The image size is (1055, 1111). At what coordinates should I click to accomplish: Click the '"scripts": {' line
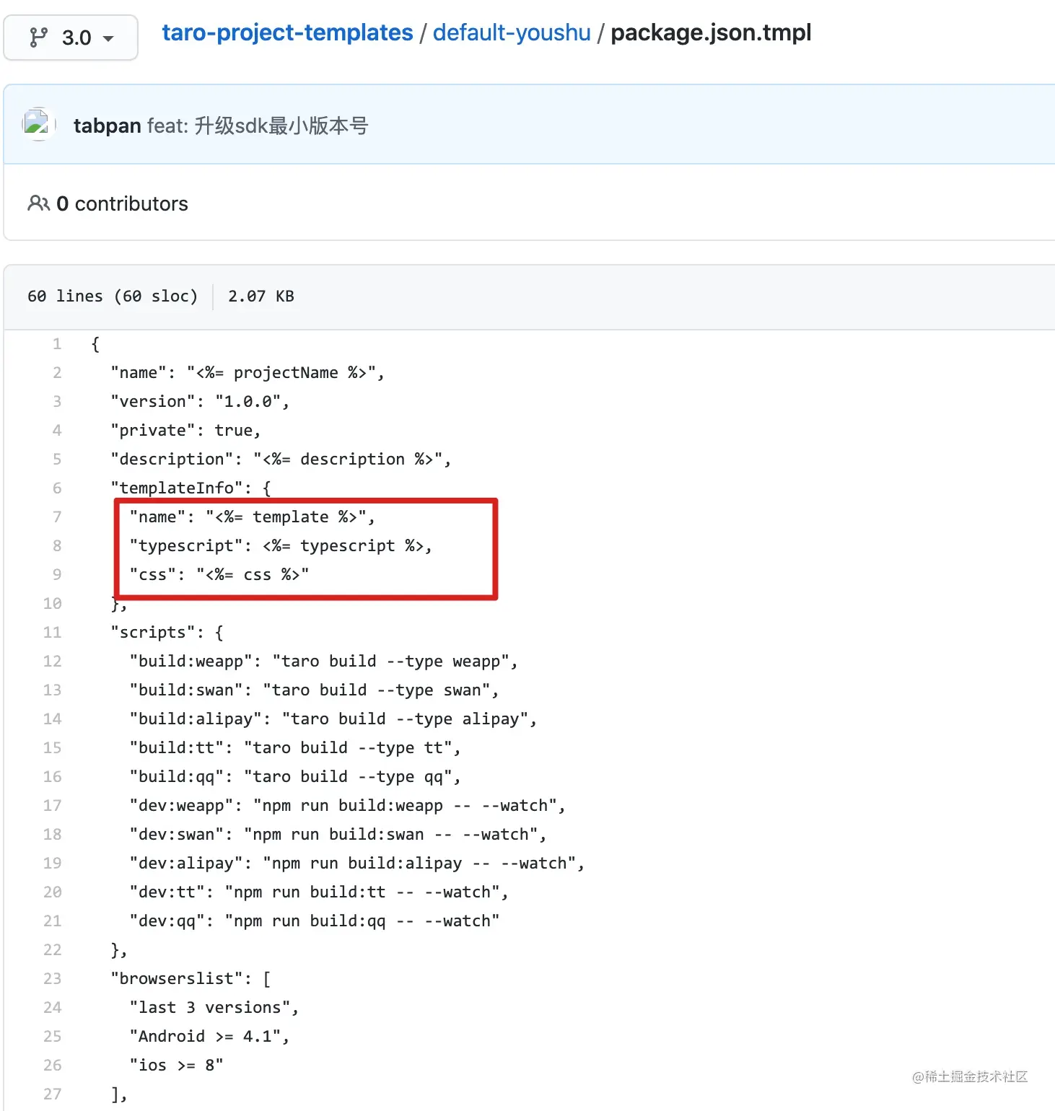pyautogui.click(x=167, y=633)
